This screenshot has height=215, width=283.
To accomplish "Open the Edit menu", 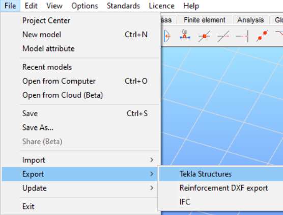I will click(x=31, y=6).
